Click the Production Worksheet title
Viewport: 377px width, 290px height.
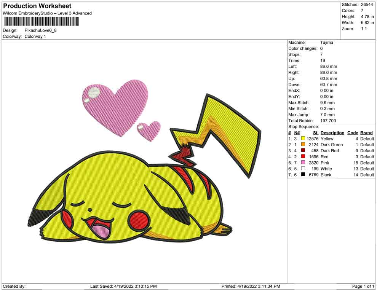tap(37, 6)
